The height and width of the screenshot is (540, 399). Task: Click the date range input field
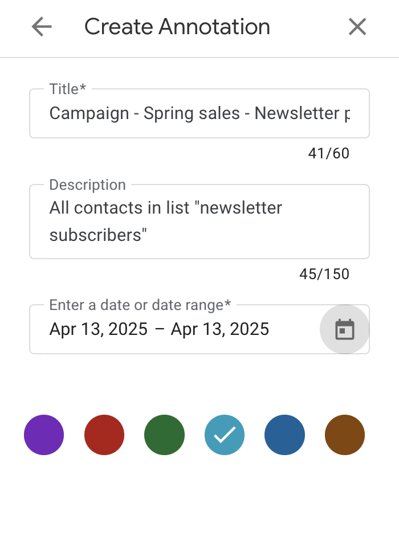(199, 329)
